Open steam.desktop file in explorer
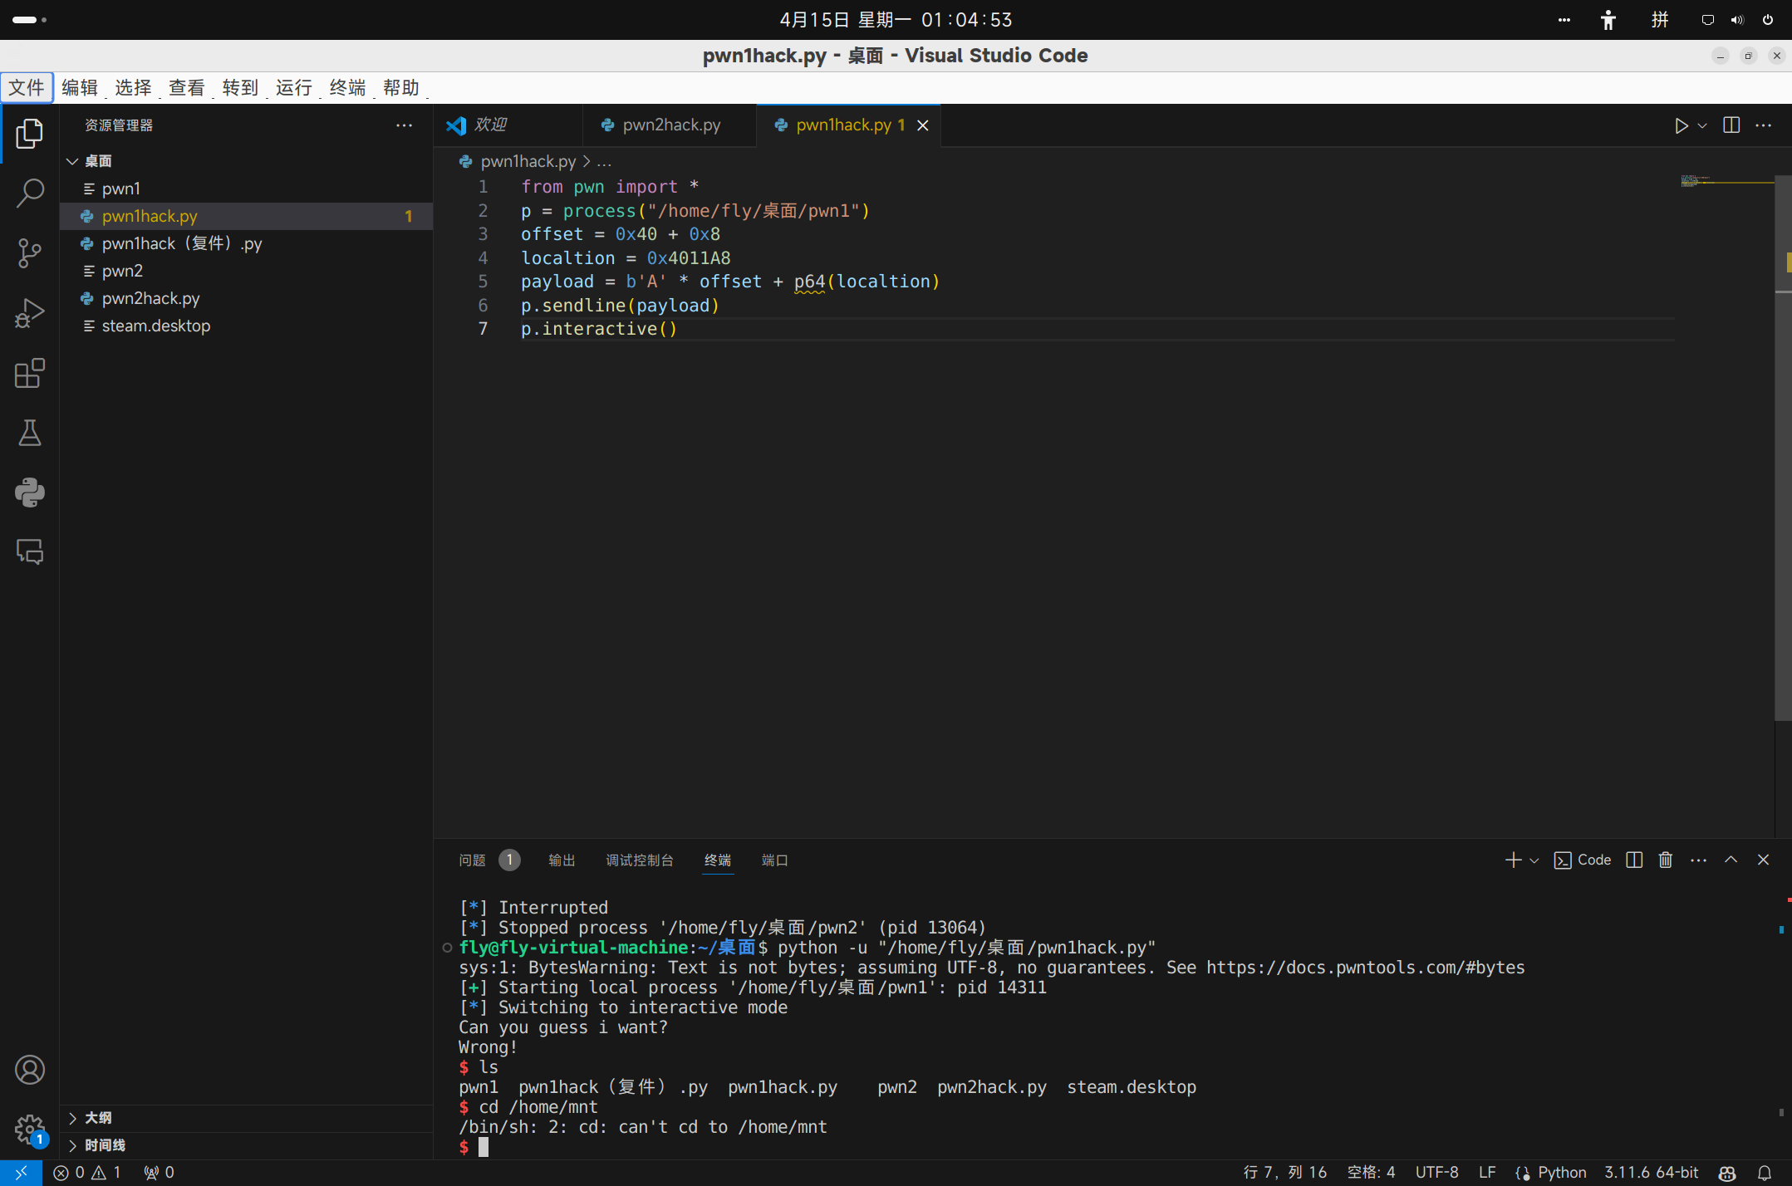 pyautogui.click(x=155, y=326)
